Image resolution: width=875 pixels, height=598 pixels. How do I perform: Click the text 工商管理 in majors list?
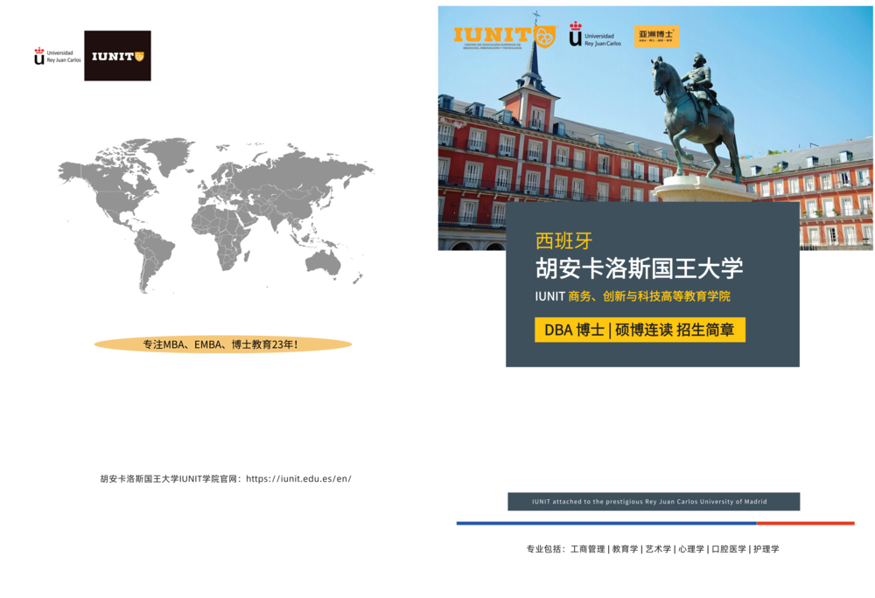coord(588,550)
